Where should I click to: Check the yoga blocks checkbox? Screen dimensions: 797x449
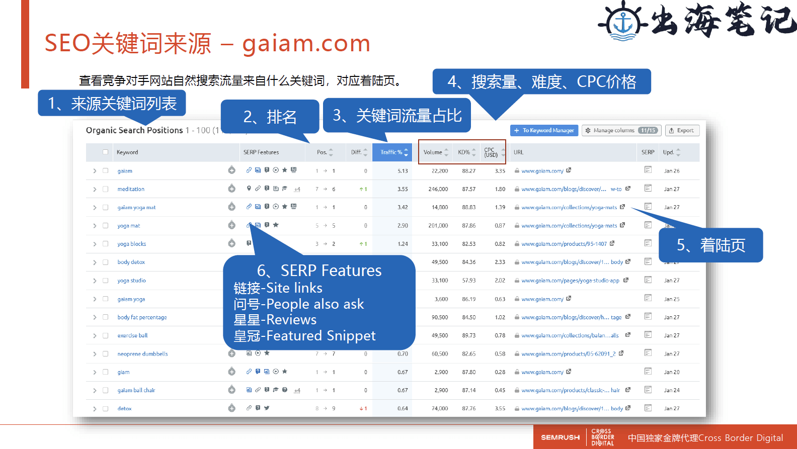[x=105, y=244]
